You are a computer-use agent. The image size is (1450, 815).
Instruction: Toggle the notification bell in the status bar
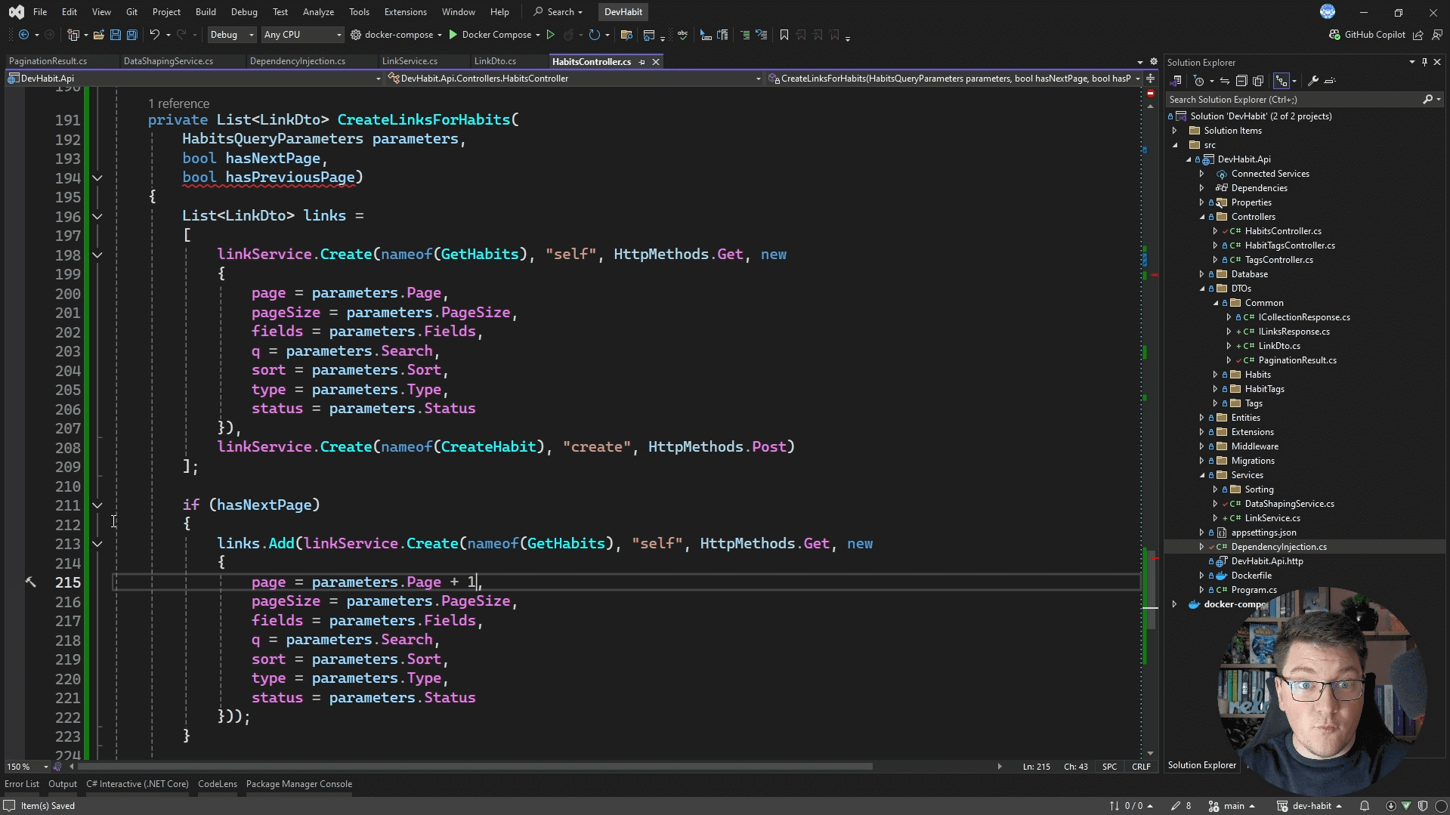[1365, 805]
